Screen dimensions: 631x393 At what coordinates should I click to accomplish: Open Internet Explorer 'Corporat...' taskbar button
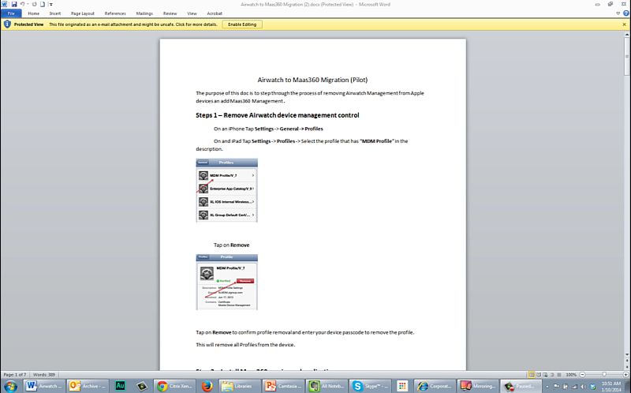435,386
